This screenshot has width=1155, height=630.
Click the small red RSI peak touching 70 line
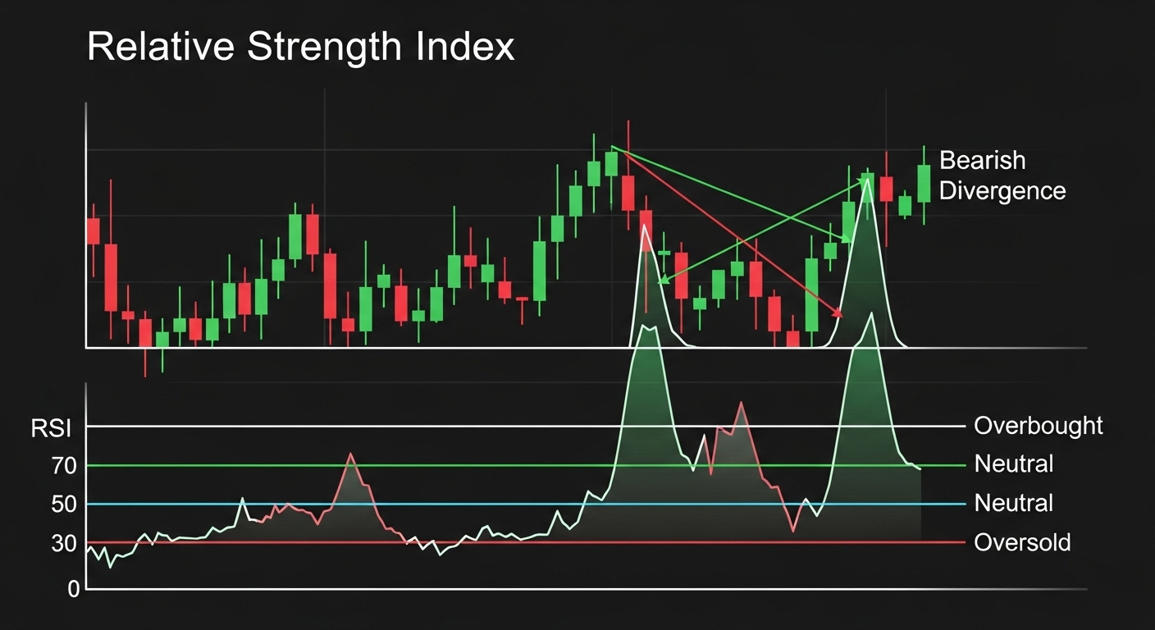coord(351,454)
